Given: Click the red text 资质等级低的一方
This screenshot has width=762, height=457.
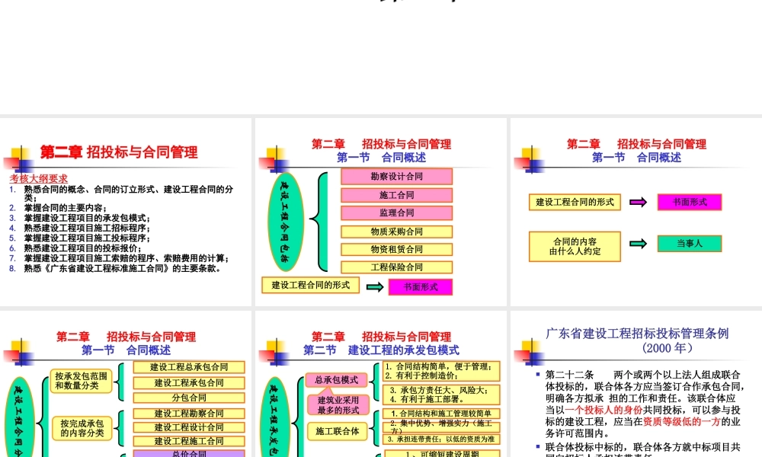Looking at the screenshot, I should point(681,421).
